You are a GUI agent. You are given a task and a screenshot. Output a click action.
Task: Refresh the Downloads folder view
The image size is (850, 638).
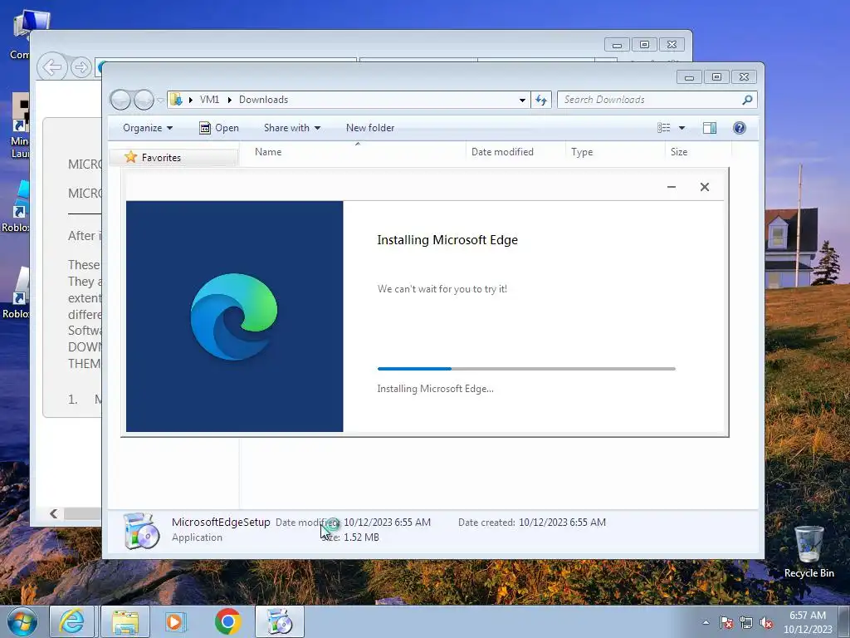541,100
